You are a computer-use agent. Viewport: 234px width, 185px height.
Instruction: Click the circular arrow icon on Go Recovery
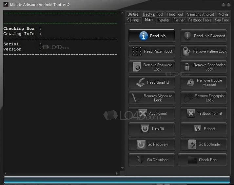pyautogui.click(x=141, y=144)
